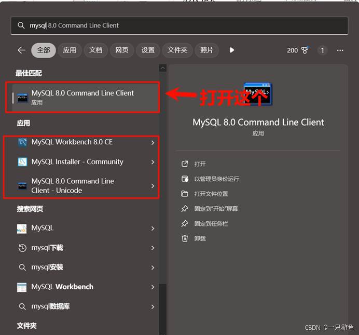Click into the mysql search input field
The height and width of the screenshot is (335, 359).
click(x=179, y=25)
